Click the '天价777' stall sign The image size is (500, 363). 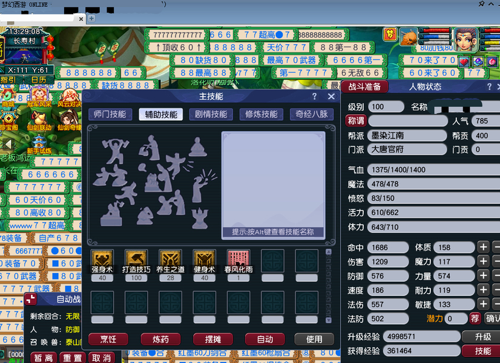point(286,47)
